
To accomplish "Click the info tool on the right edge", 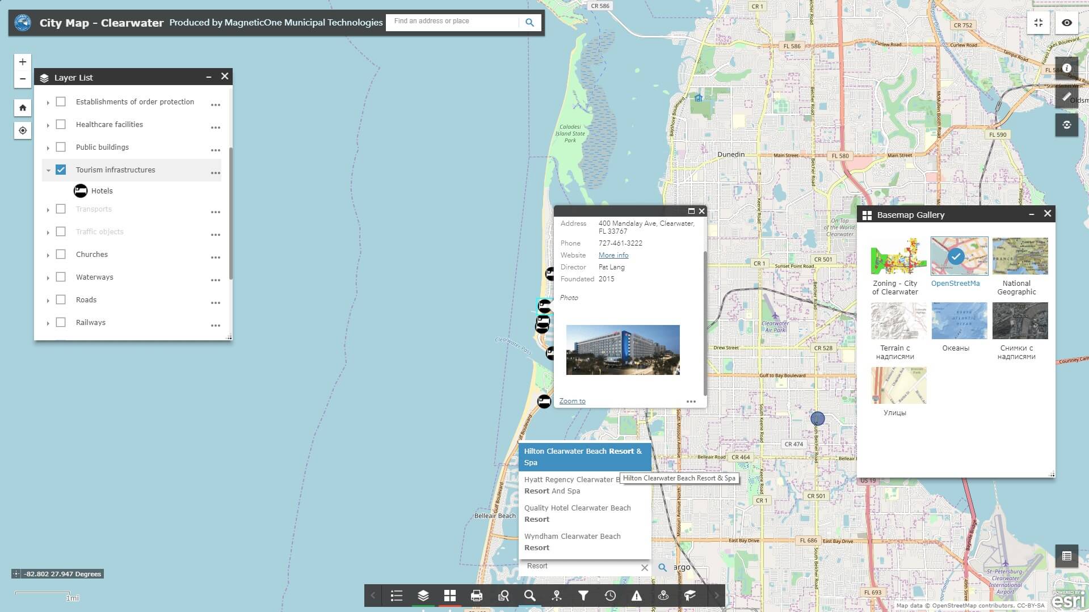I will (1066, 68).
